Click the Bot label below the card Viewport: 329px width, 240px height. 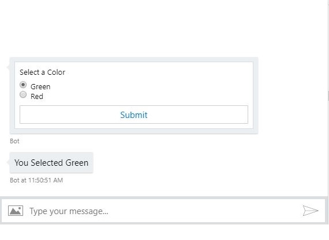14,141
